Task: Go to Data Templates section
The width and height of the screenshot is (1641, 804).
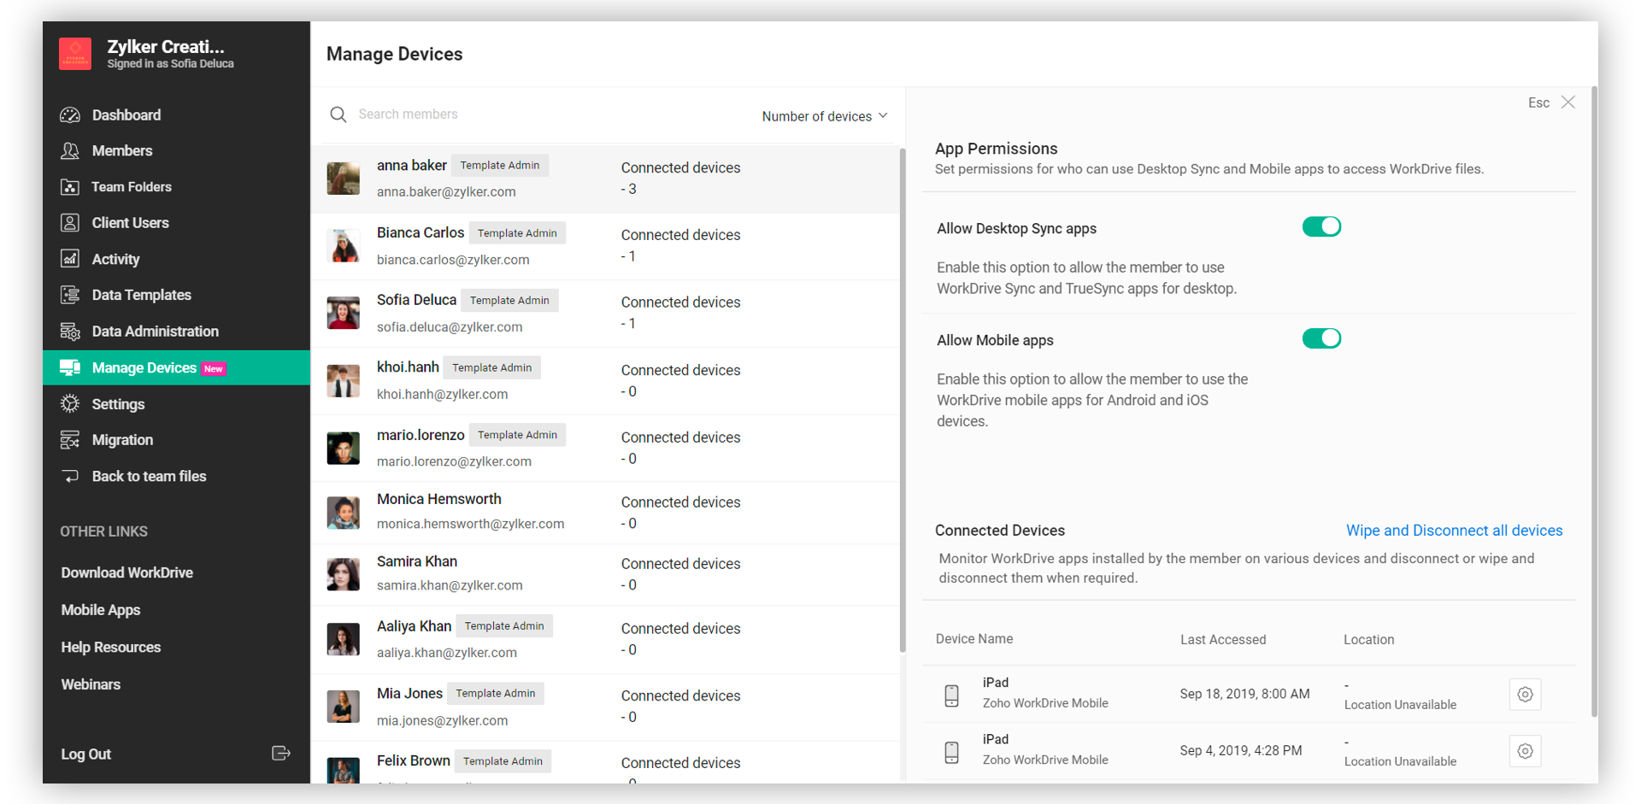Action: 141,296
